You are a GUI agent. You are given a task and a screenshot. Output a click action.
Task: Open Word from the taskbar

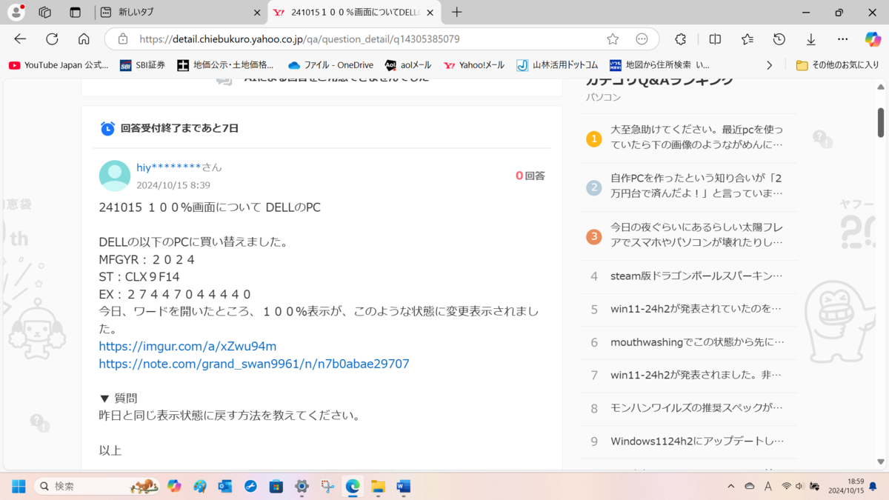[404, 487]
